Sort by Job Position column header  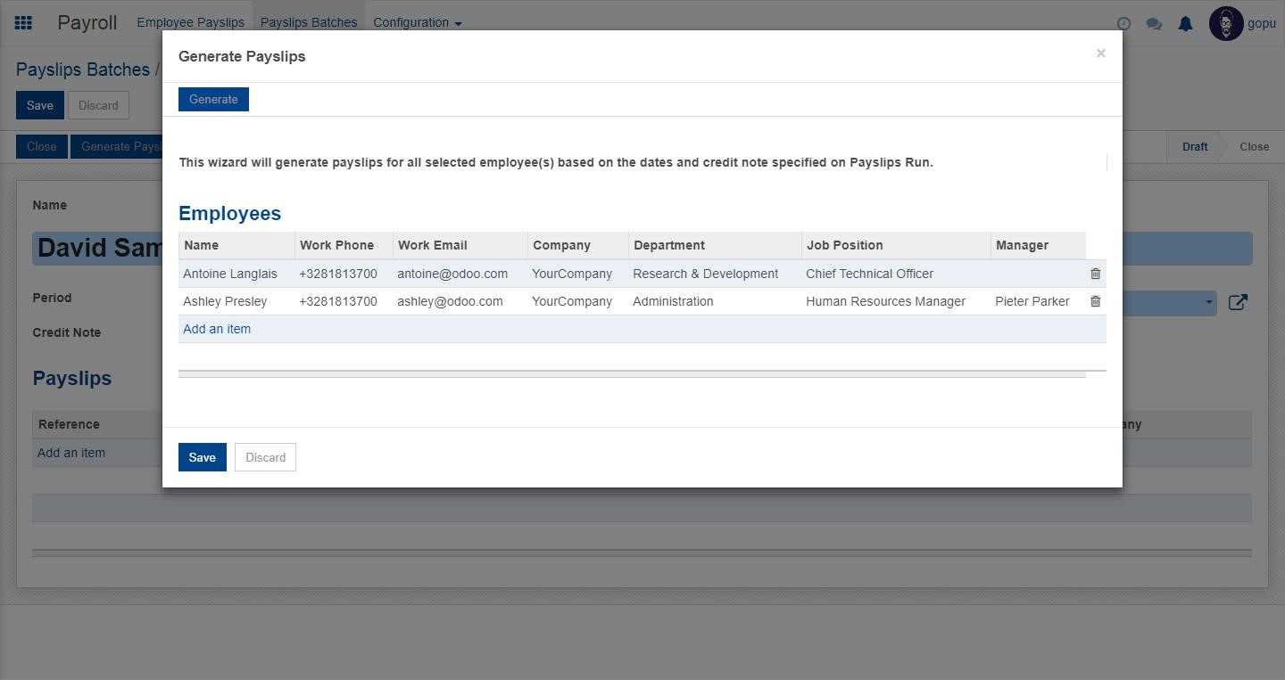point(844,245)
